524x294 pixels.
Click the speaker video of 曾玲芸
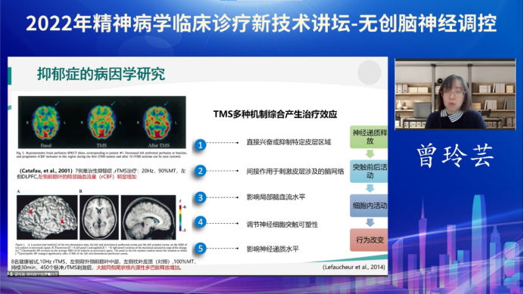pos(455,94)
